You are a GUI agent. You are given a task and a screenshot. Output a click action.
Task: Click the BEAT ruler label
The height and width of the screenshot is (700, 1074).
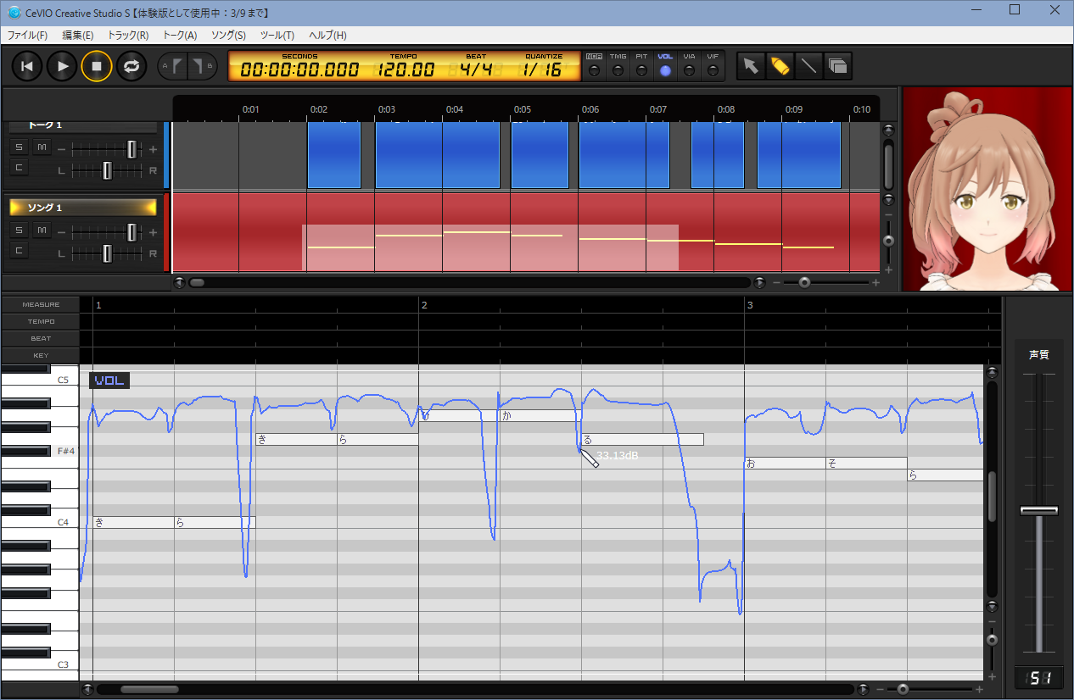(41, 338)
